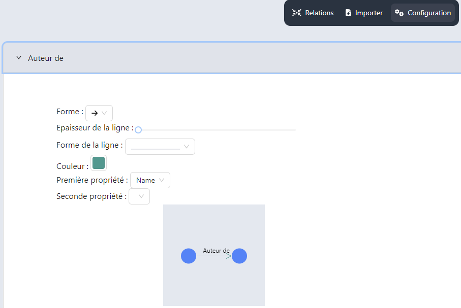Open the teal Couleur swatch
The width and height of the screenshot is (461, 308).
pos(99,163)
